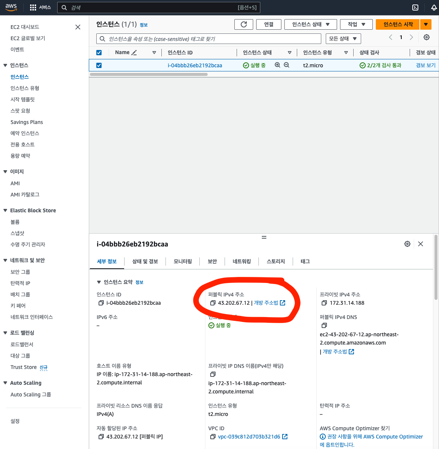This screenshot has height=449, width=439.
Task: Open the AWS home logo
Action: [11, 7]
